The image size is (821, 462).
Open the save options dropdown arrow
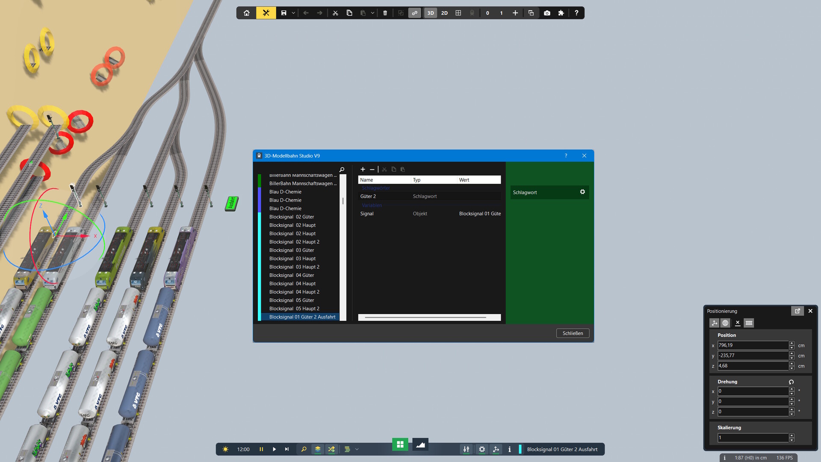(293, 13)
